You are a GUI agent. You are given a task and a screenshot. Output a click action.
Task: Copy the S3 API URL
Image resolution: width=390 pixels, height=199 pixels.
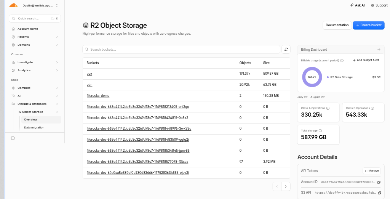[x=380, y=193]
